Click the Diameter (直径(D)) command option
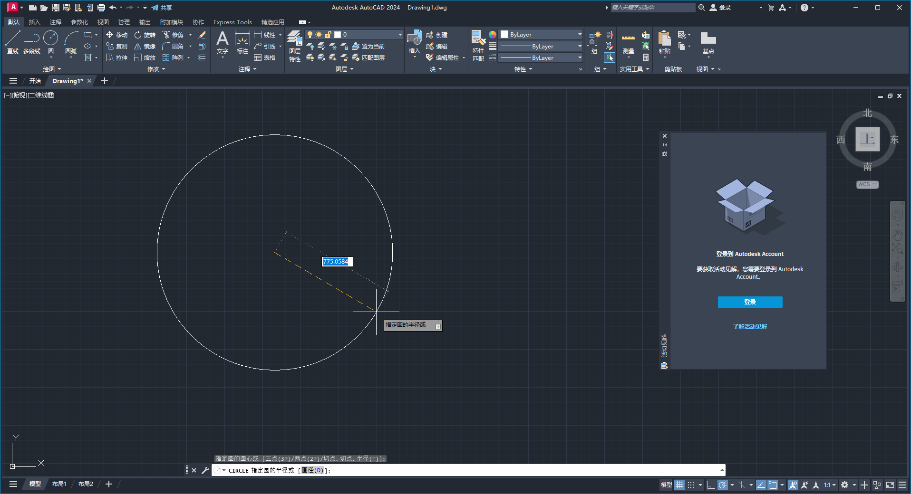This screenshot has height=494, width=911. pyautogui.click(x=312, y=470)
